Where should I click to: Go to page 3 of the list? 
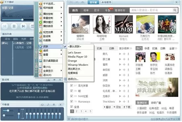coord(81,111)
